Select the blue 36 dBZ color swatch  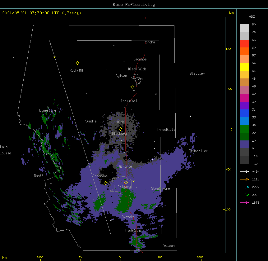tap(244, 113)
